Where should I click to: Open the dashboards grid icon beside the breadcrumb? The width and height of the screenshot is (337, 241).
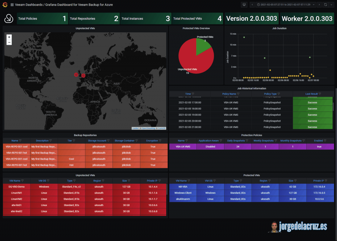coord(12,5)
